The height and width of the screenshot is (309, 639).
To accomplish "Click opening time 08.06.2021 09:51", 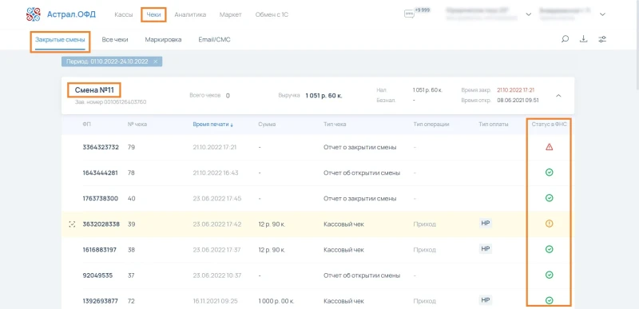I will [x=518, y=100].
